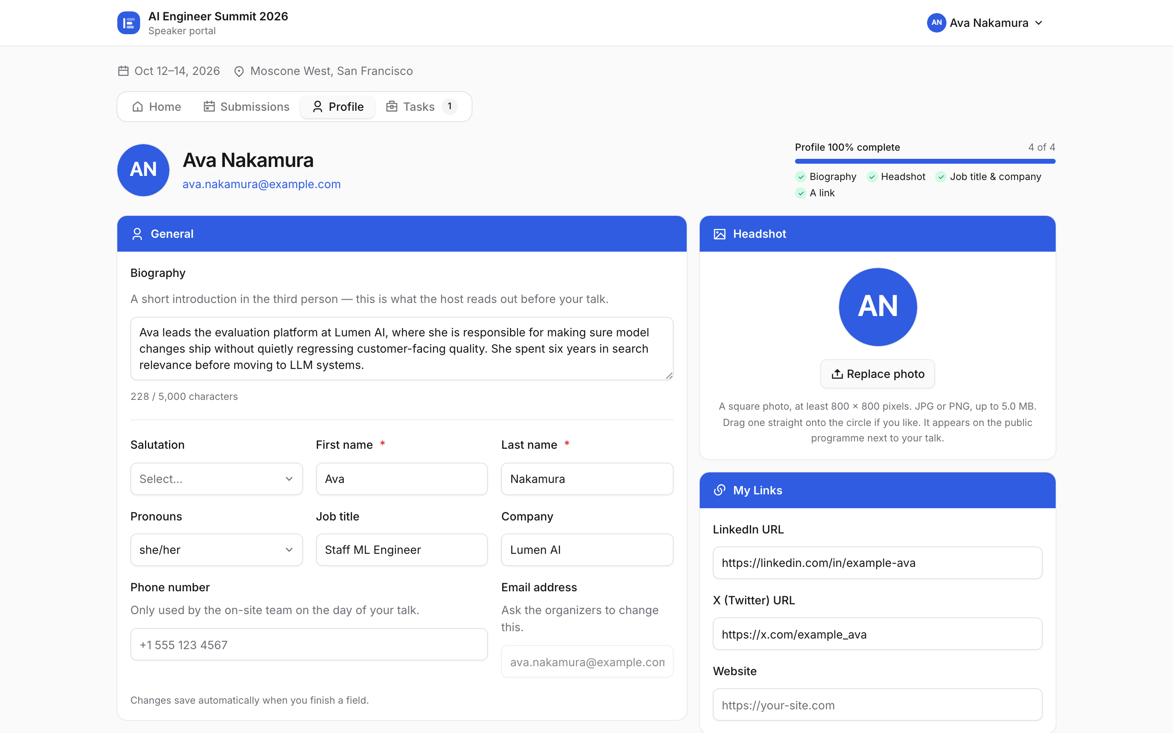Click the small AN avatar in header

(x=936, y=23)
